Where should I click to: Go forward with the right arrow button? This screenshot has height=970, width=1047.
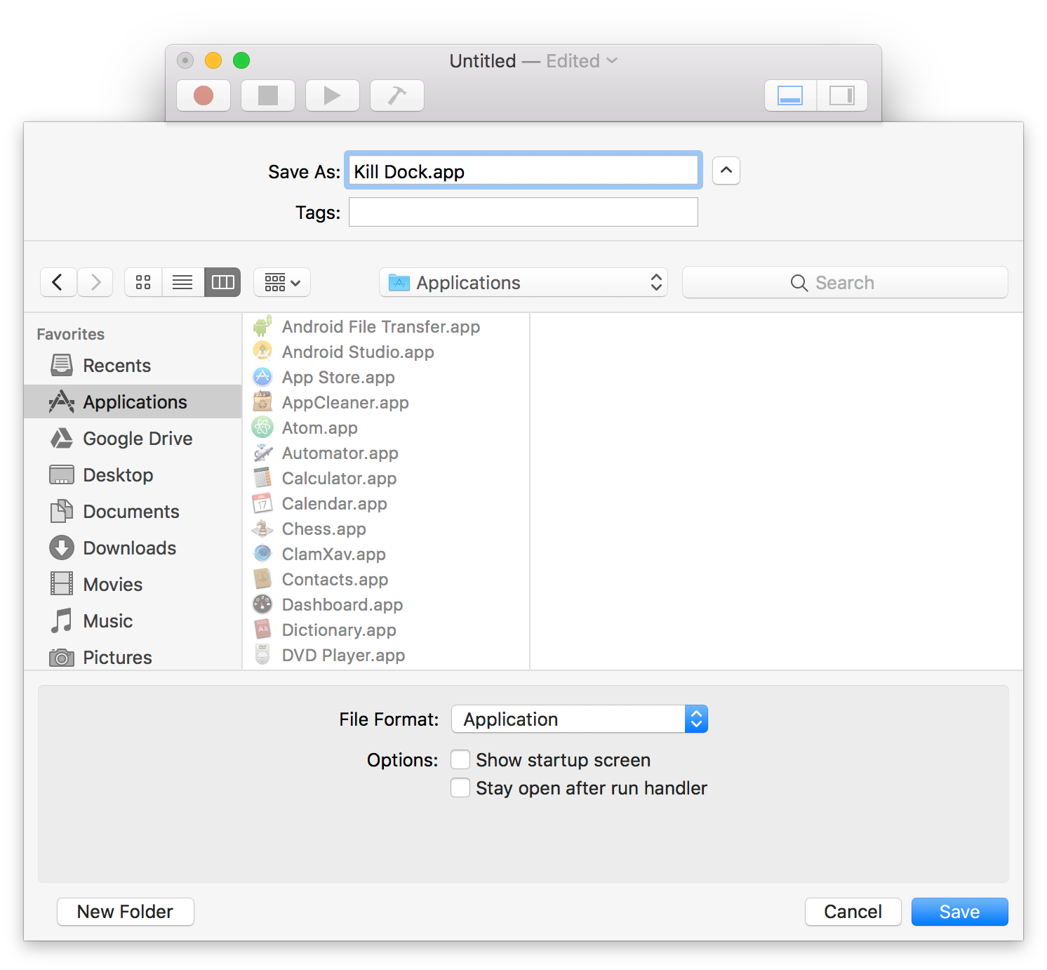click(x=95, y=282)
